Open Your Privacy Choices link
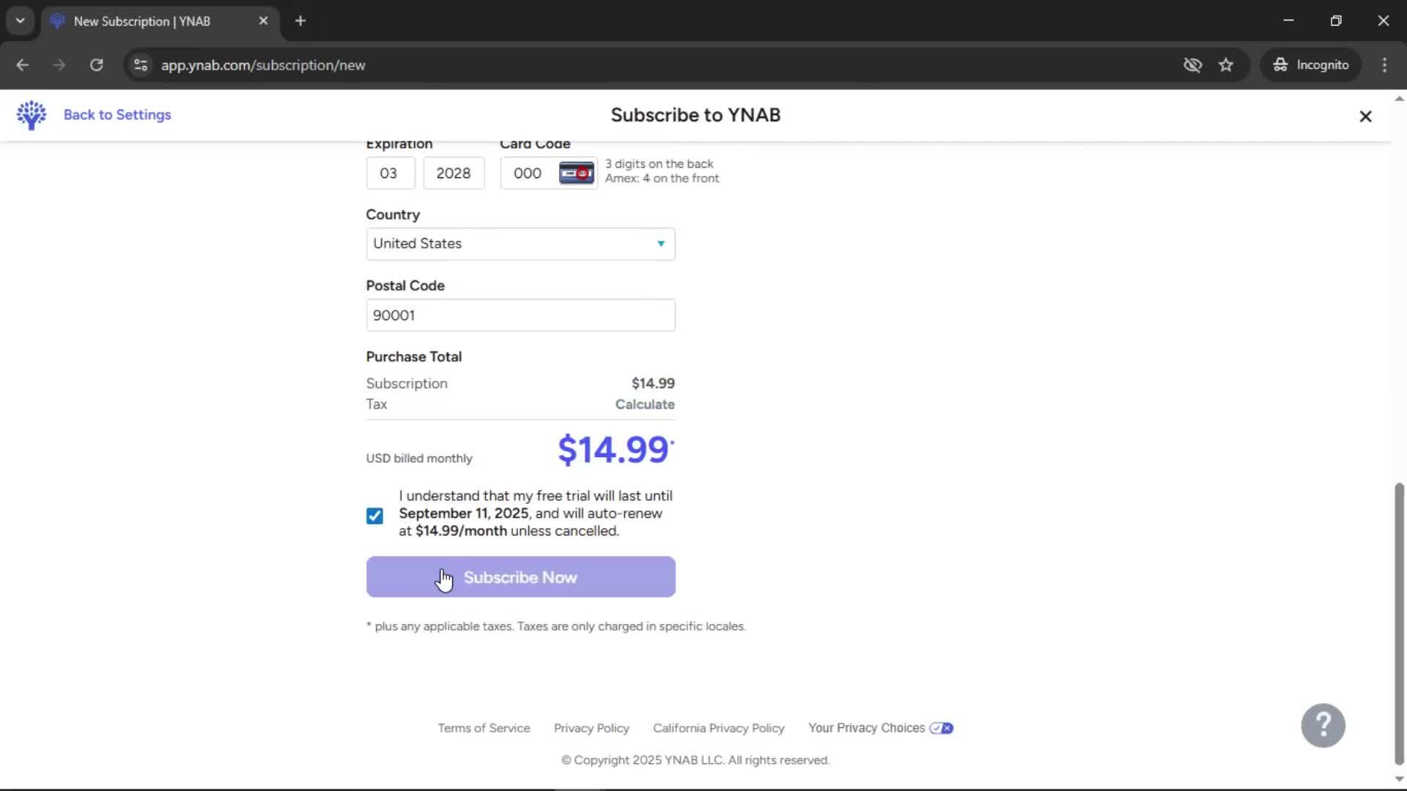Viewport: 1407px width, 791px height. [880, 728]
